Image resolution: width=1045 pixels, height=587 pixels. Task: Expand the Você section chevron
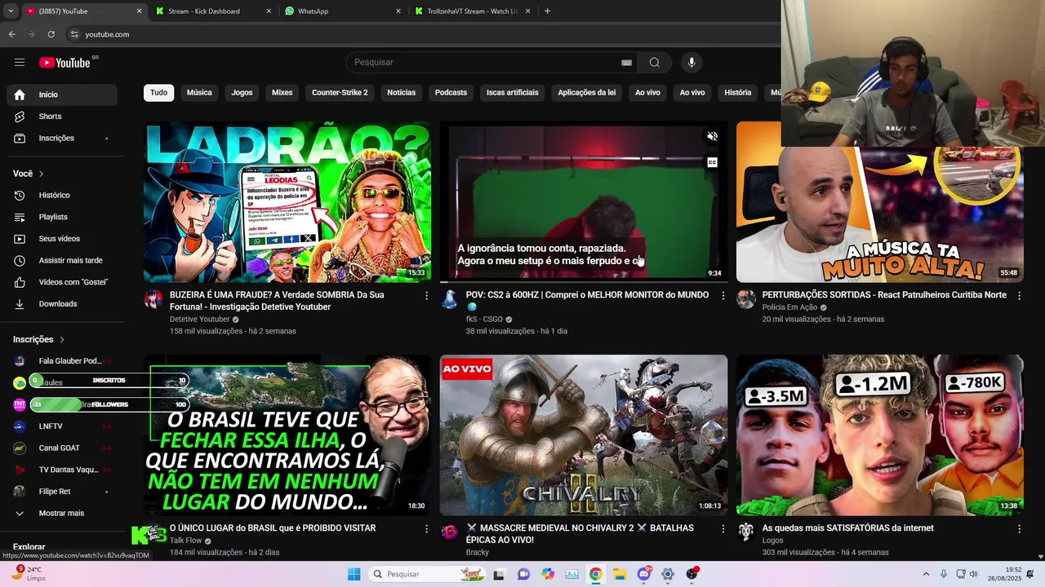41,174
